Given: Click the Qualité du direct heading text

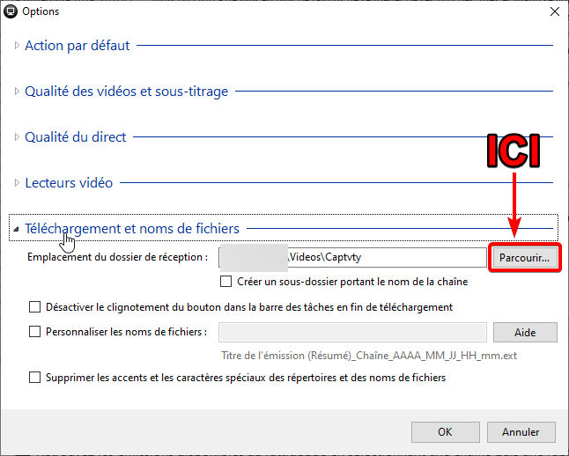Looking at the screenshot, I should pyautogui.click(x=76, y=136).
